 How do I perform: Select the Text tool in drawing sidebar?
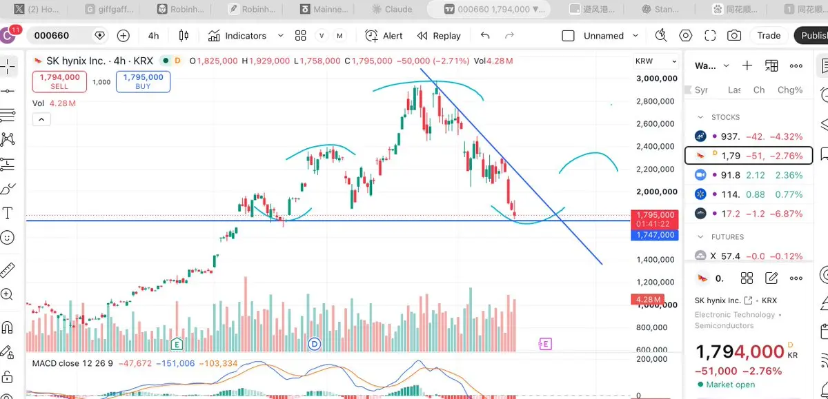click(8, 213)
